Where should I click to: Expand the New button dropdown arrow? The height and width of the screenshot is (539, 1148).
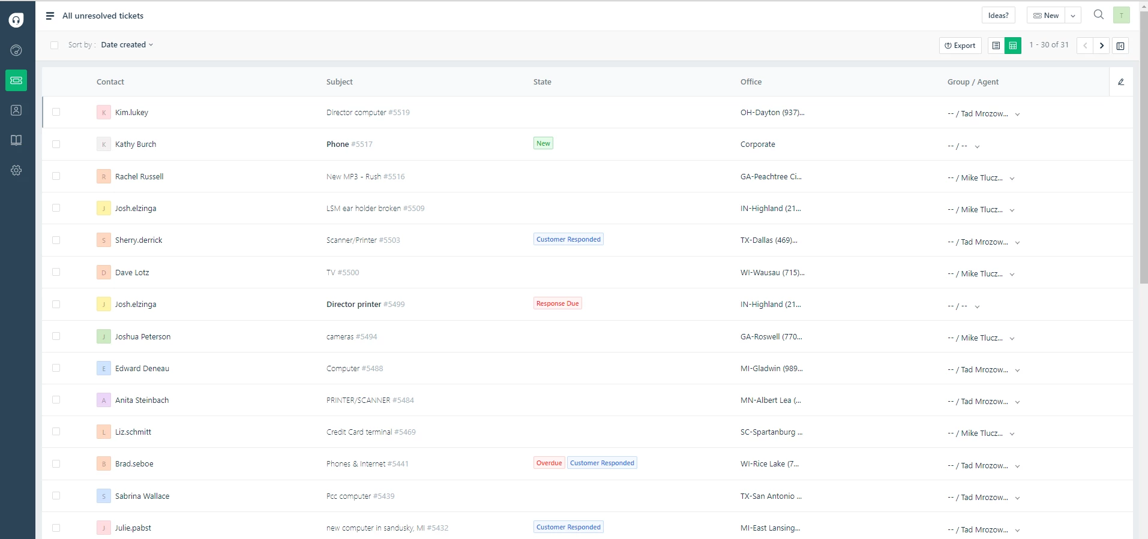point(1073,16)
